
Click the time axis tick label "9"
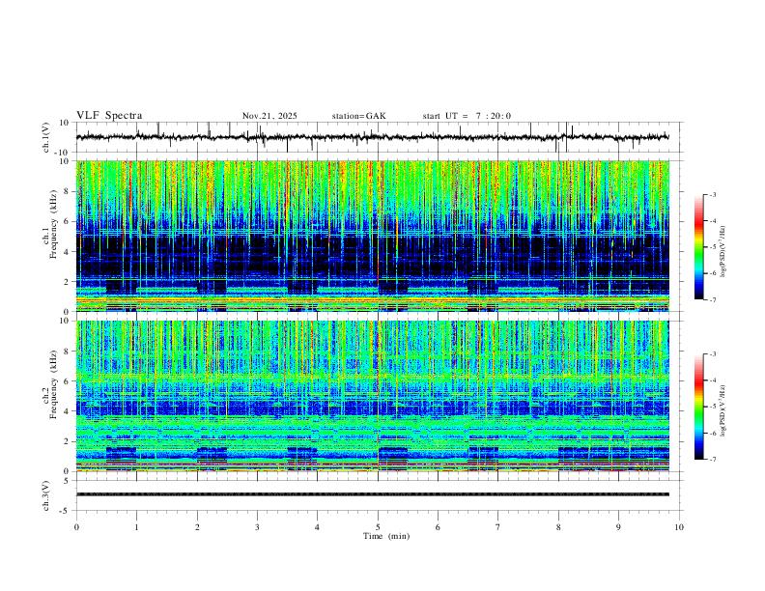click(618, 527)
